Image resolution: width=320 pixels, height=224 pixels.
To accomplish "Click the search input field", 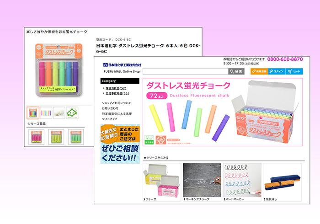I will [x=185, y=71].
